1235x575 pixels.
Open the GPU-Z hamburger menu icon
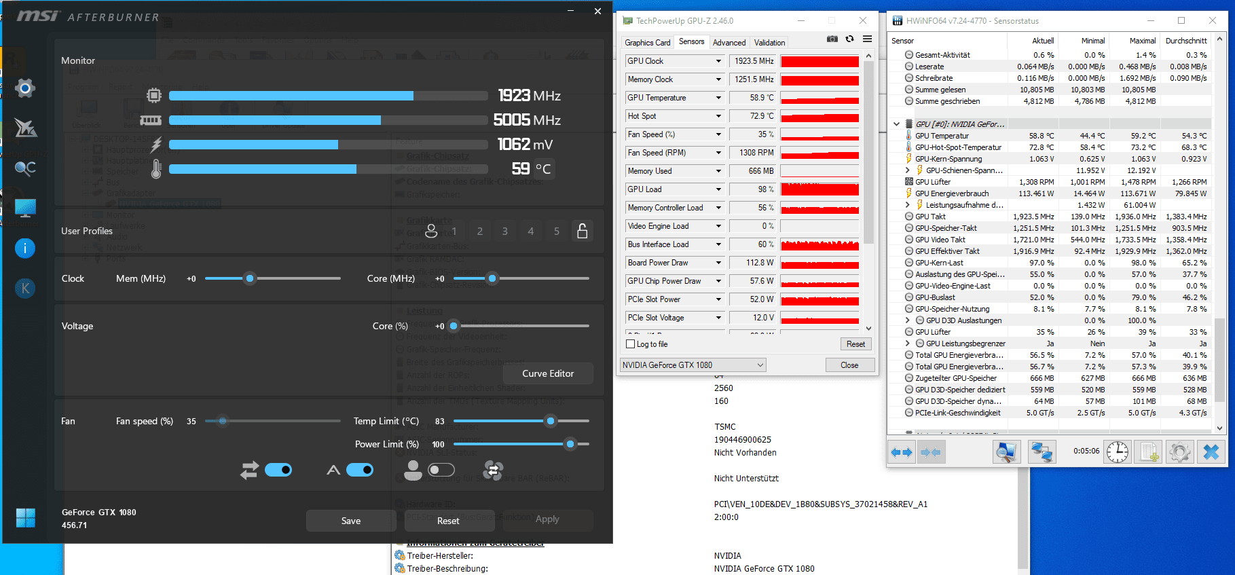point(867,39)
